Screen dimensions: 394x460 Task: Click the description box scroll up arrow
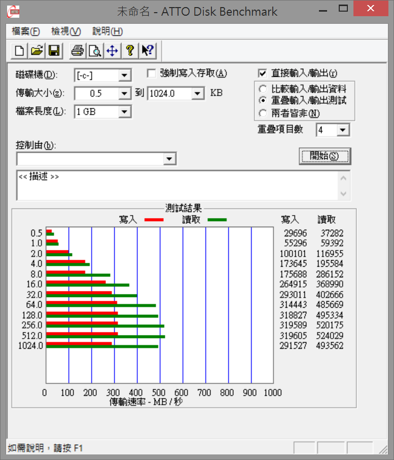click(x=343, y=178)
